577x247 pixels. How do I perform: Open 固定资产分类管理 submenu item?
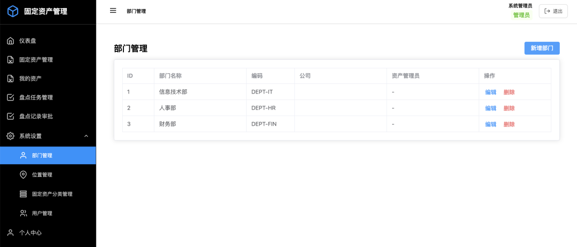tap(48, 194)
